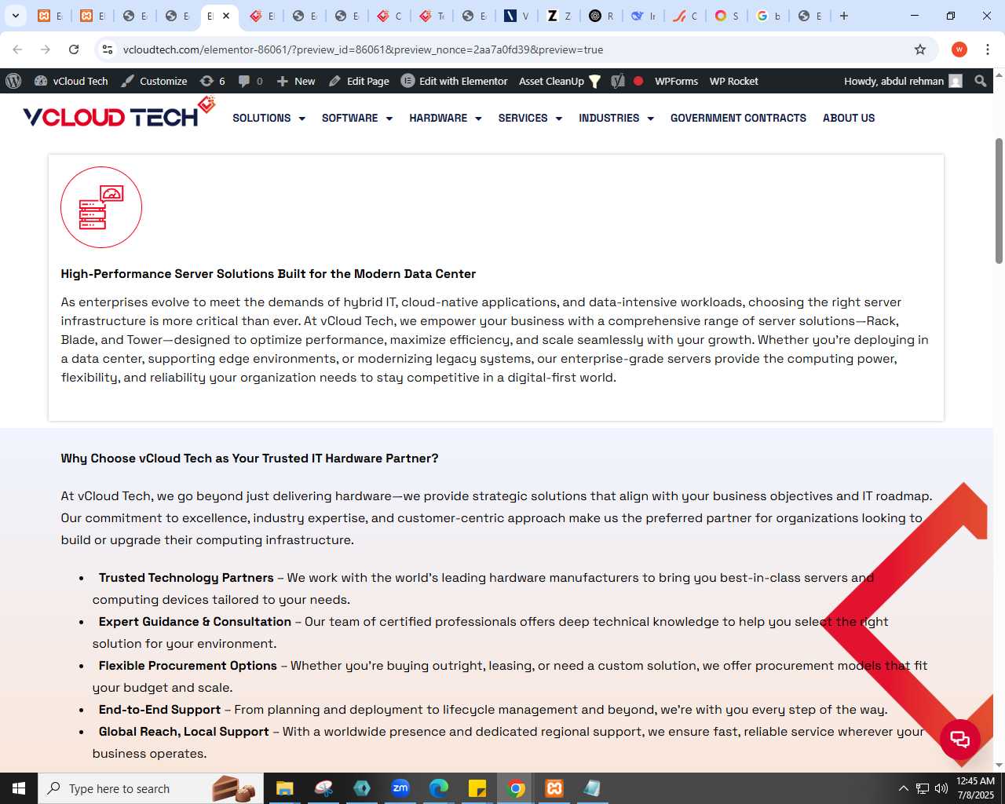Click the vCloud Tech site logo
Viewport: 1005px width, 804px height.
pos(119,113)
